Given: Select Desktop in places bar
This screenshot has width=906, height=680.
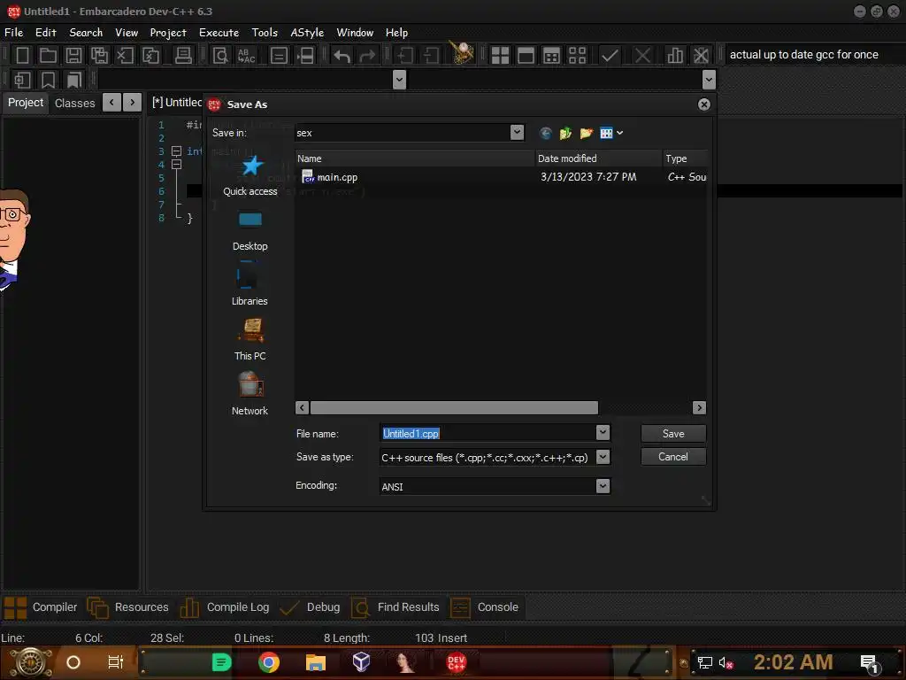Looking at the screenshot, I should (250, 232).
